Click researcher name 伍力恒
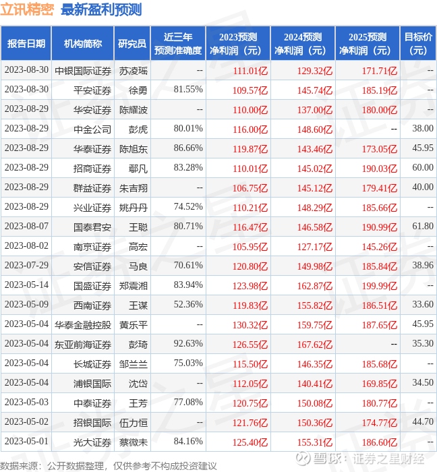 (x=134, y=423)
